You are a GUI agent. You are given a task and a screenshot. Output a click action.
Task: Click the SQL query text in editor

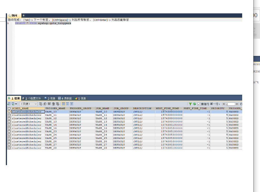click(43, 23)
